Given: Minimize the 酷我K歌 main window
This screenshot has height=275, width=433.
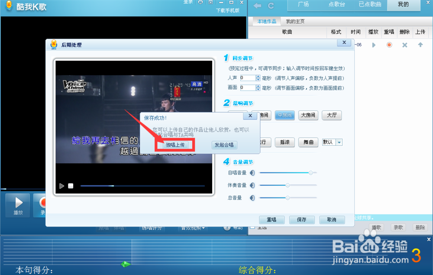Looking at the screenshot, I should (221, 2).
